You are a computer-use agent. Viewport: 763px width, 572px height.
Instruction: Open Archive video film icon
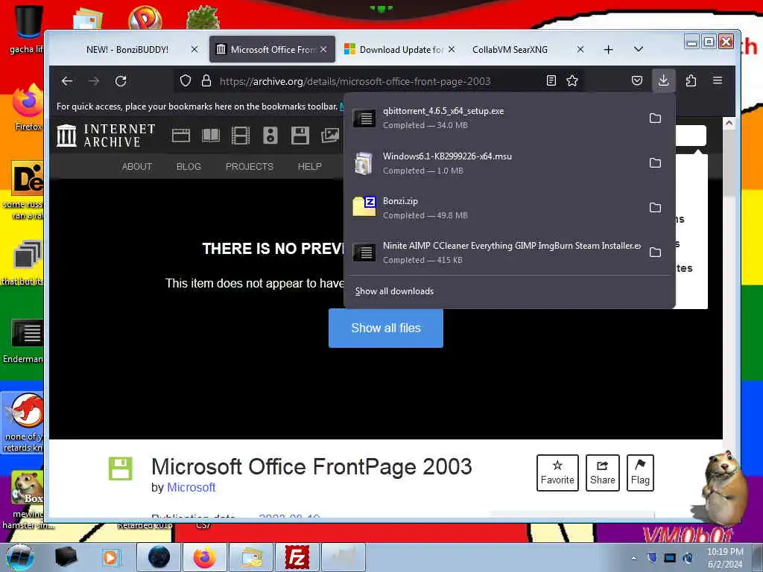pos(241,136)
